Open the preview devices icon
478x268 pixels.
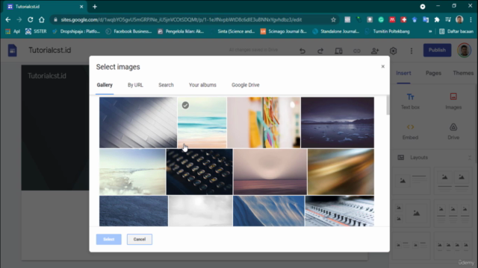tap(338, 51)
